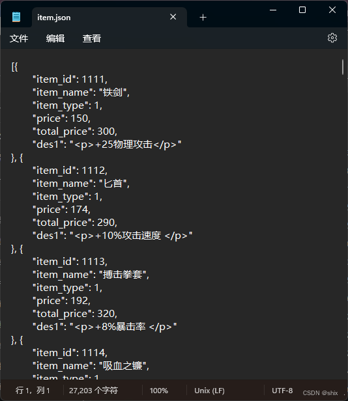Click the 100% zoom level in status bar
Image resolution: width=348 pixels, height=401 pixels.
coord(159,391)
